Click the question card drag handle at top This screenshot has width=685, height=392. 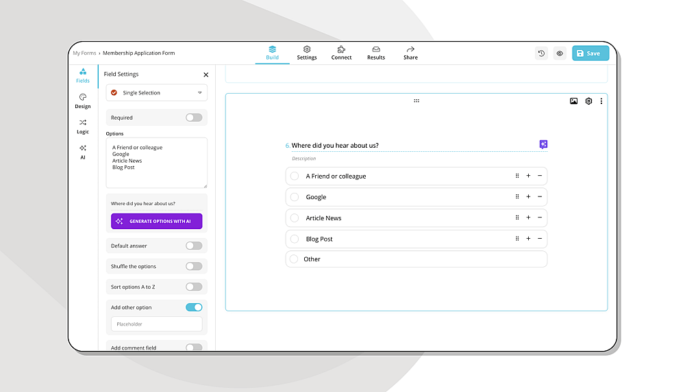coord(416,101)
